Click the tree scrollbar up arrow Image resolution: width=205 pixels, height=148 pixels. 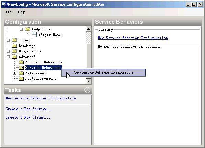(x=89, y=29)
